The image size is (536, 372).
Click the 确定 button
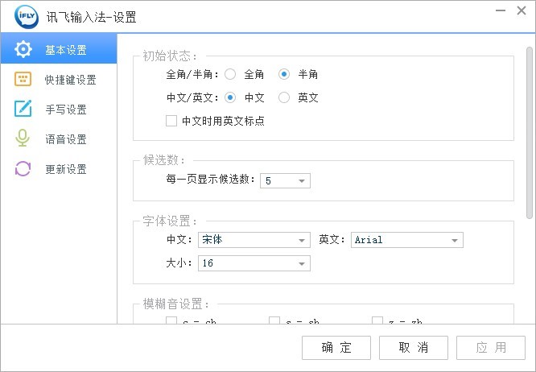click(x=336, y=348)
